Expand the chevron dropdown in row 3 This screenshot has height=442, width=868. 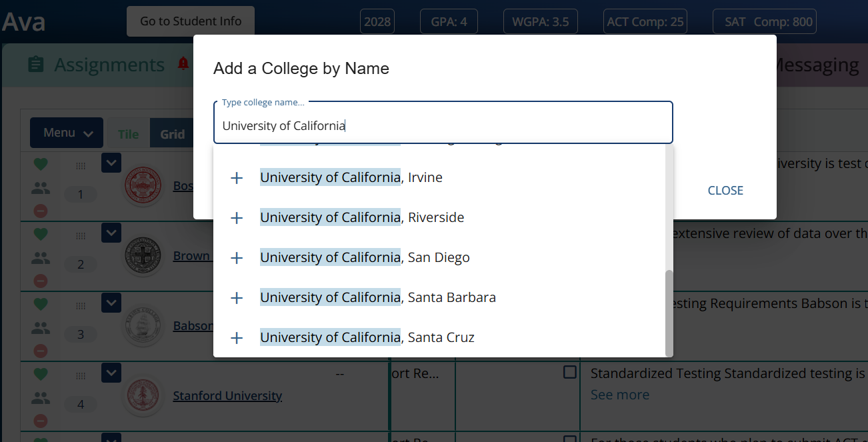pos(111,303)
